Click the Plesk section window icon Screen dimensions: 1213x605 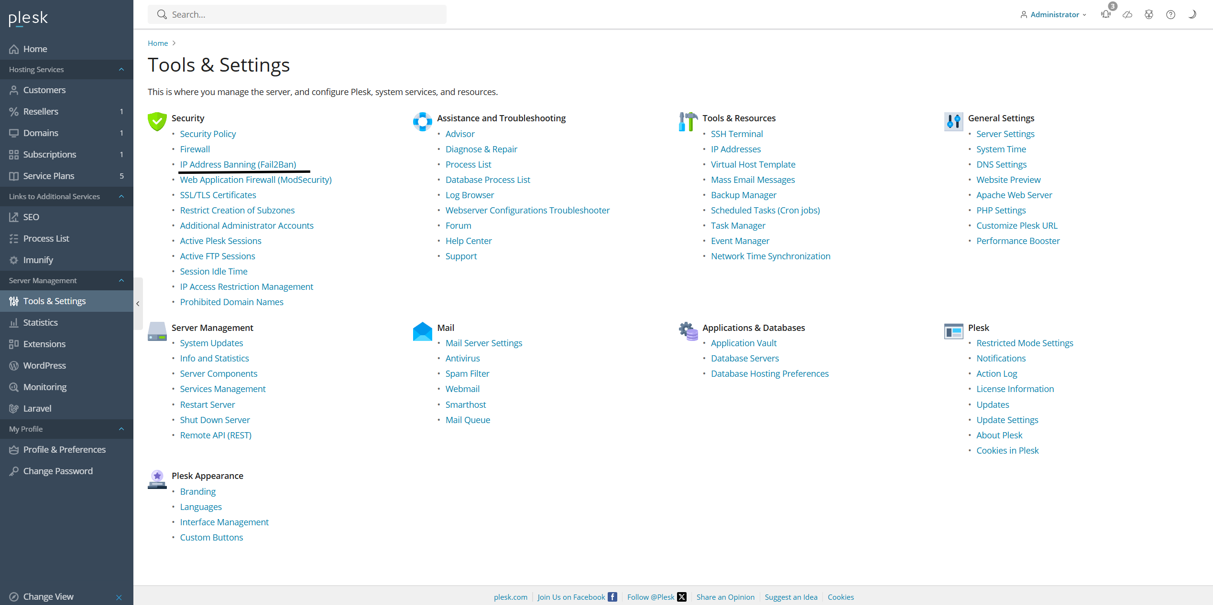pos(953,331)
